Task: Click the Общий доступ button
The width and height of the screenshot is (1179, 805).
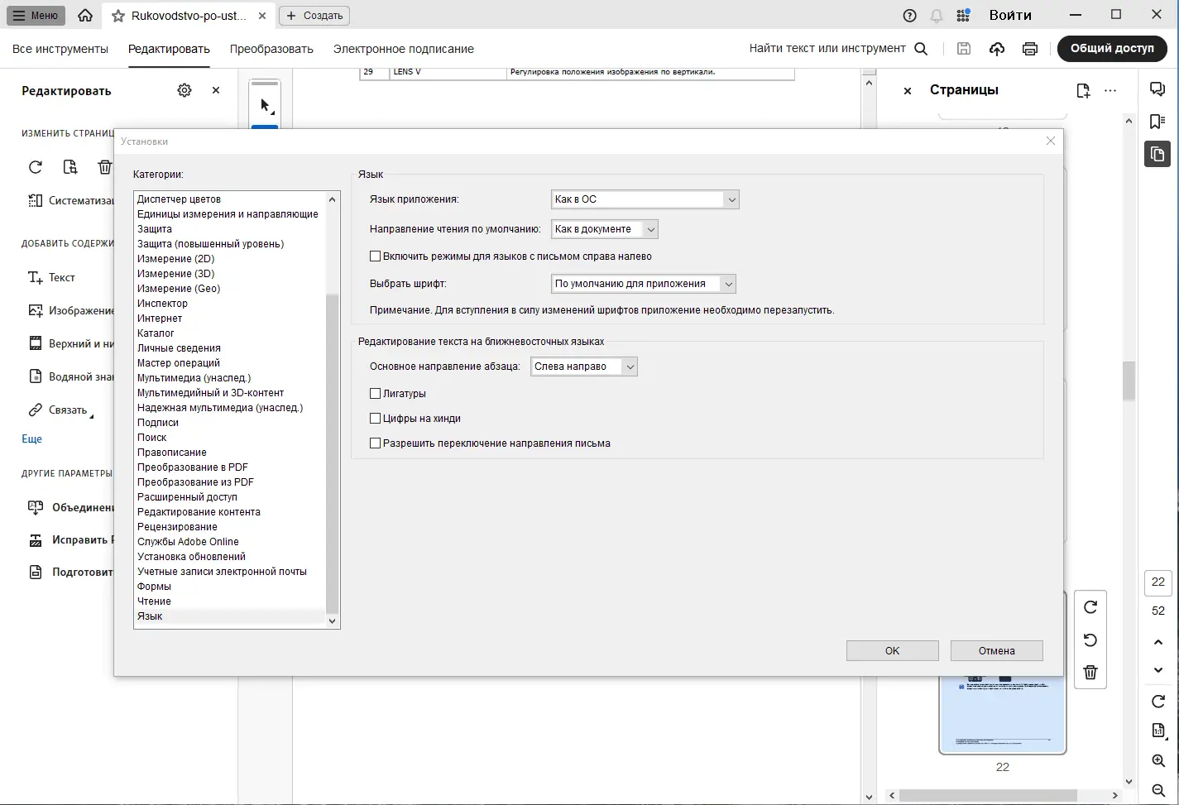Action: [1112, 49]
